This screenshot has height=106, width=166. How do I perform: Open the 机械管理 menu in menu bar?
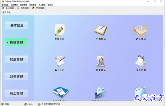click(x=14, y=5)
